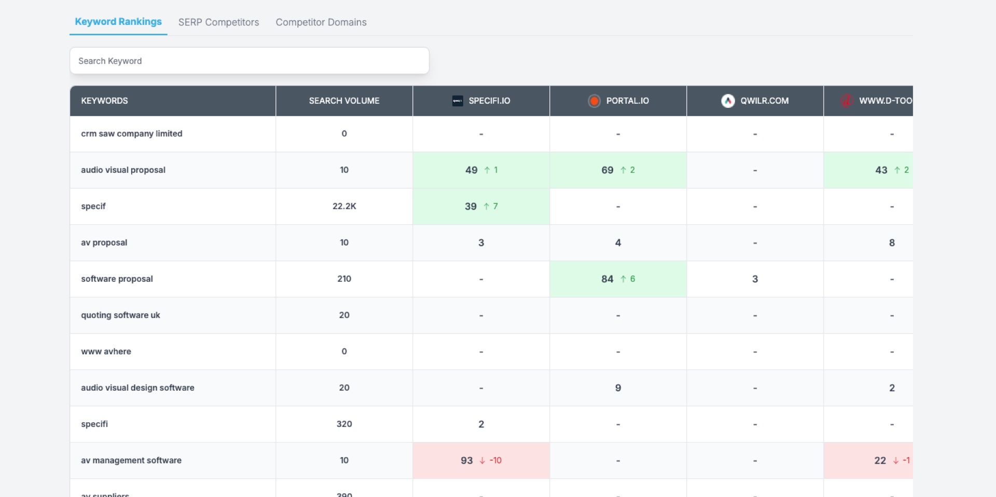Screen dimensions: 996x497
Task: Click Portal.io rank 4 for av proposal
Action: coord(618,242)
